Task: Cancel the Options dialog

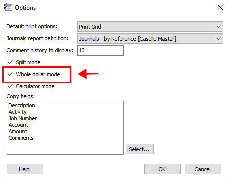Action: click(x=203, y=169)
